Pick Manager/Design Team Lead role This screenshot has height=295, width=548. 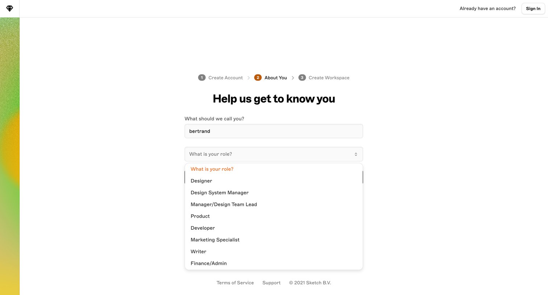(x=274, y=204)
